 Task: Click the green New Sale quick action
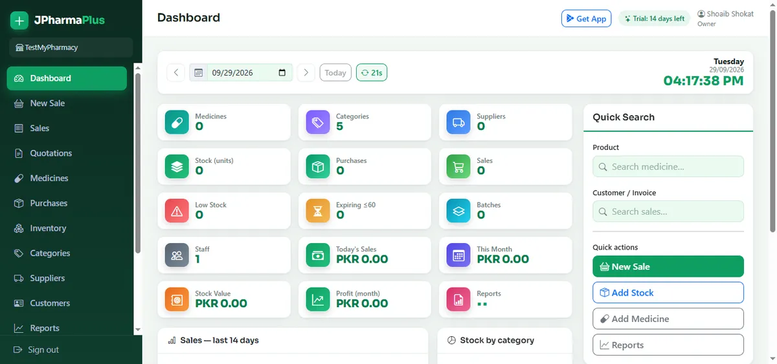tap(668, 266)
